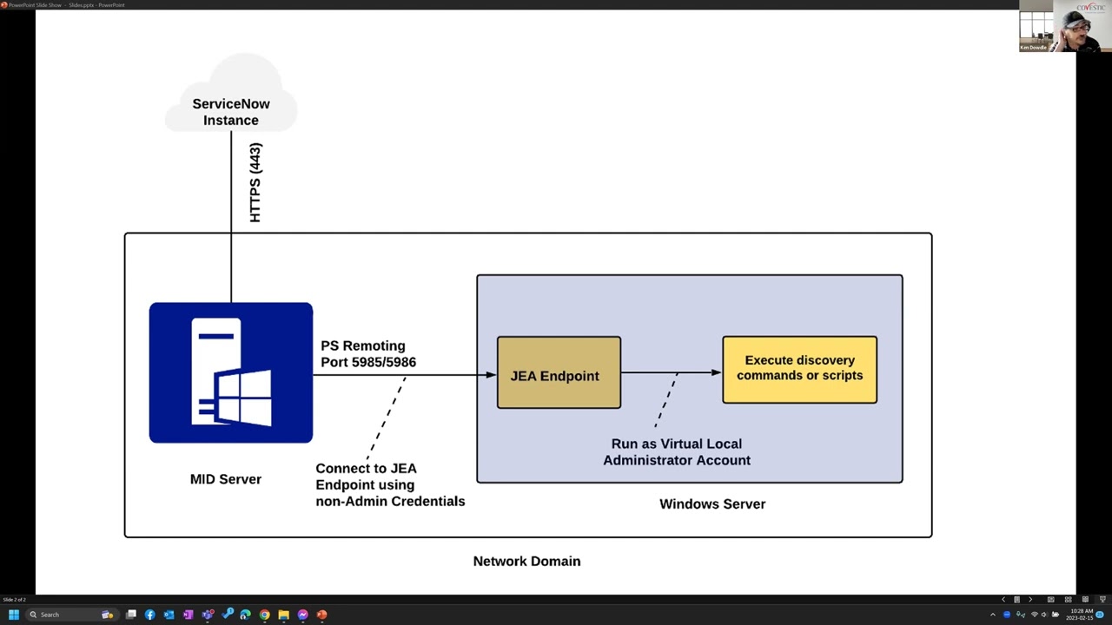
Task: Select Slide Show view icon
Action: point(1102,599)
